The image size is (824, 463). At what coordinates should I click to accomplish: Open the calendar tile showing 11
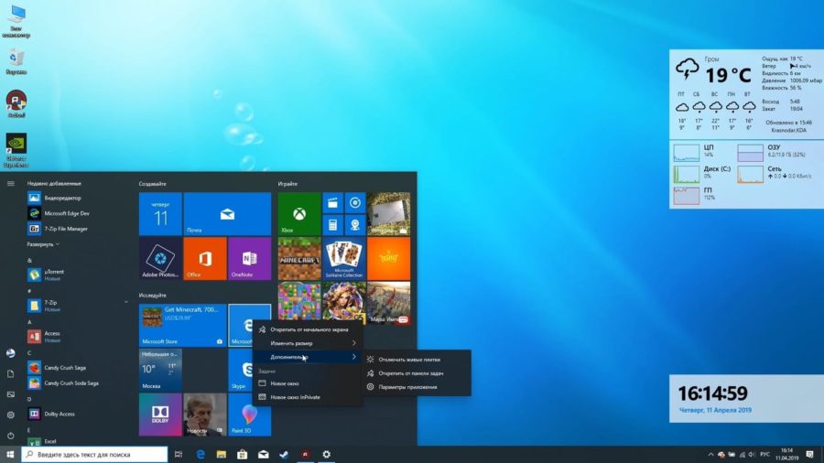(160, 213)
